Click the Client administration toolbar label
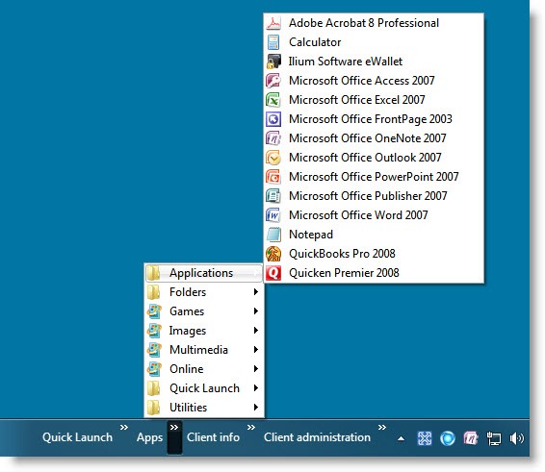This screenshot has width=545, height=472. (x=317, y=437)
